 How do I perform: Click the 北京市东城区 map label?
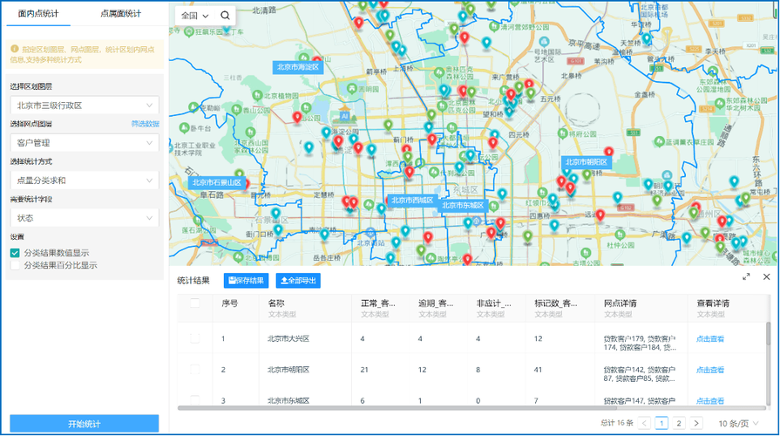point(463,205)
